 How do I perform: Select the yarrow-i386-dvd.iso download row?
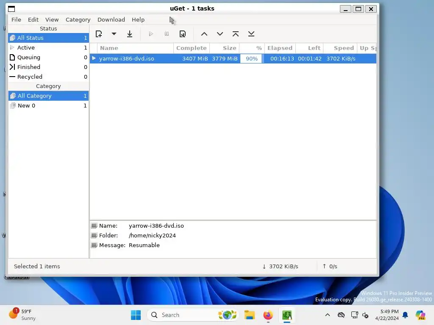(x=233, y=58)
